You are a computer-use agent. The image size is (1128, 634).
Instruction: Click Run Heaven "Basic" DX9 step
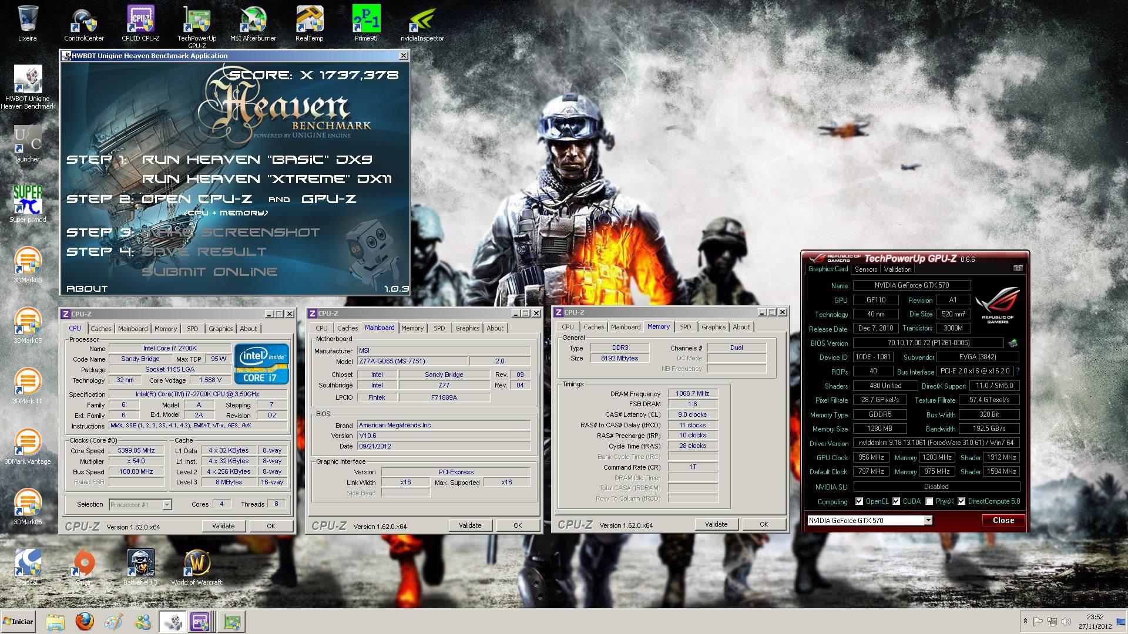click(257, 159)
